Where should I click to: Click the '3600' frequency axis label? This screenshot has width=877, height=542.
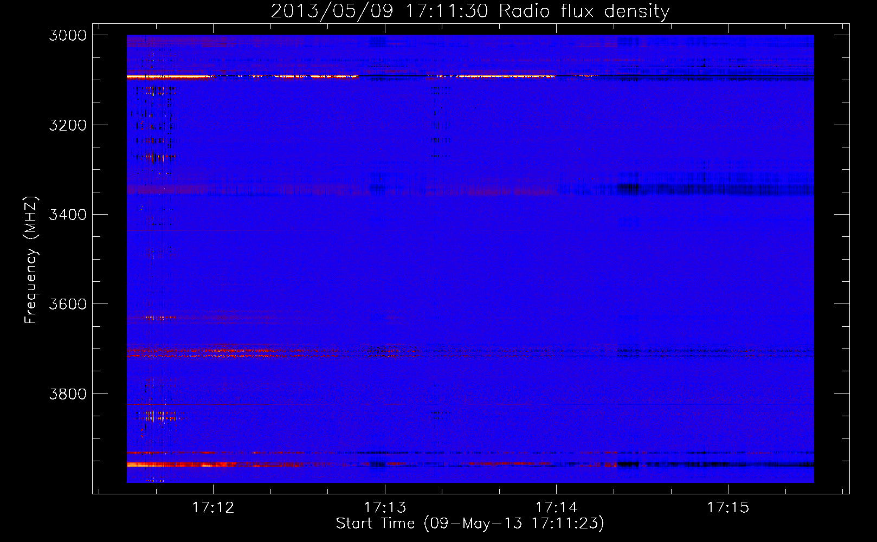point(68,304)
